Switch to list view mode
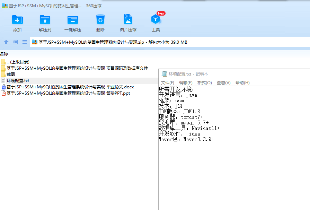The height and width of the screenshot is (210, 310). click(x=24, y=42)
